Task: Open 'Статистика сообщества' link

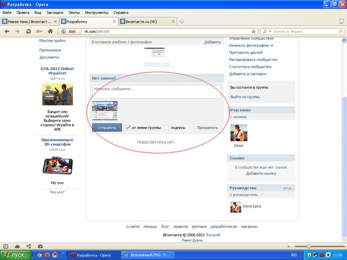Action: [x=250, y=67]
